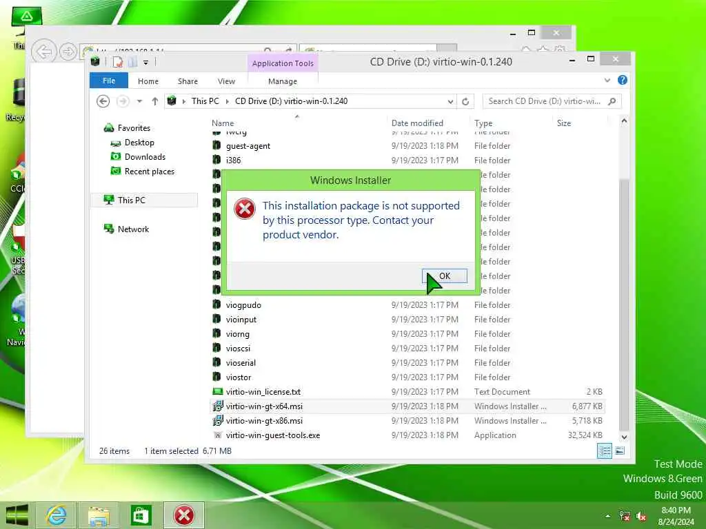Switch to the Share ribbon tab
The width and height of the screenshot is (706, 529).
coord(188,81)
